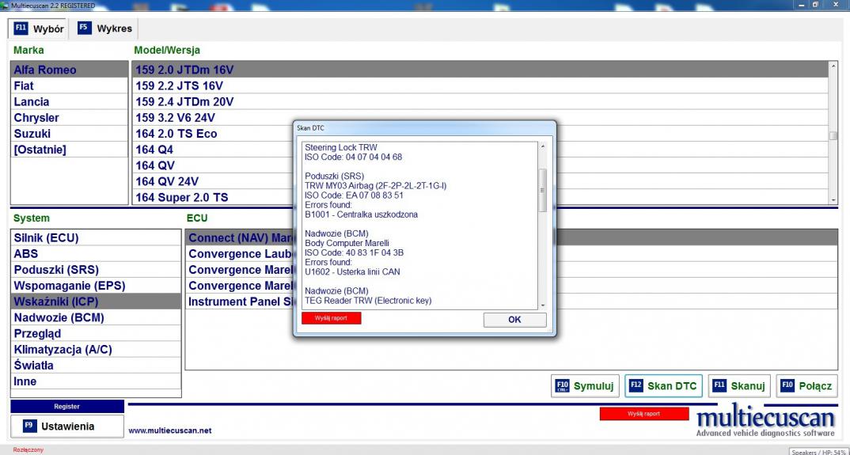The height and width of the screenshot is (455, 850).
Task: Select Poduszki (SRS) in System list
Action: point(96,270)
